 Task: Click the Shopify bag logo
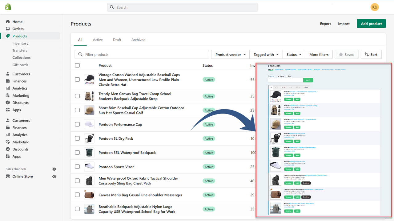tap(8, 7)
